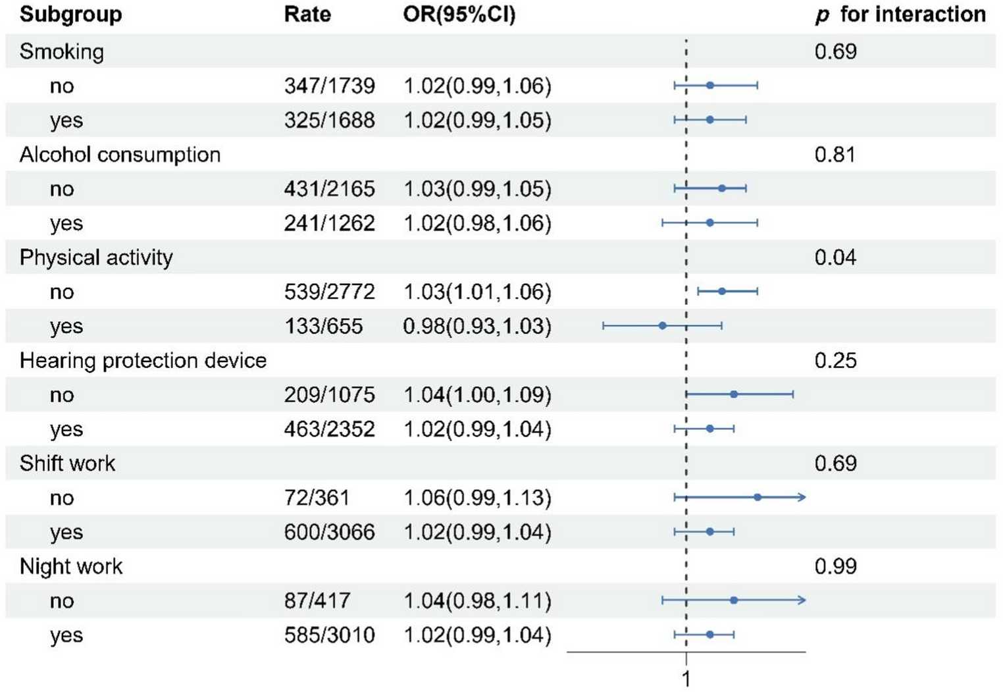Screen dimensions: 1003x692
Task: Click the Night work subgroup label
Action: pyautogui.click(x=71, y=566)
